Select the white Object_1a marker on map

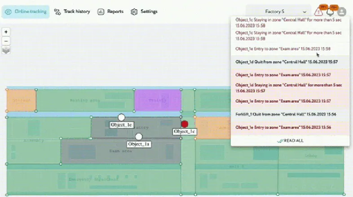pyautogui.click(x=139, y=136)
